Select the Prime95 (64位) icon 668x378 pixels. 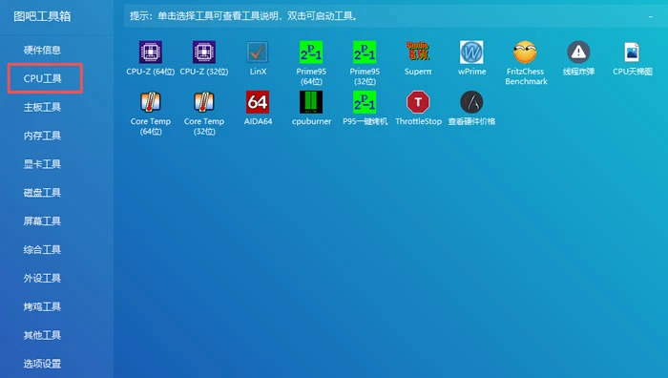click(x=311, y=52)
